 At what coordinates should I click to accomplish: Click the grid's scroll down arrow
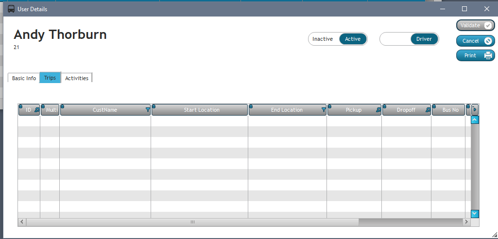click(475, 214)
